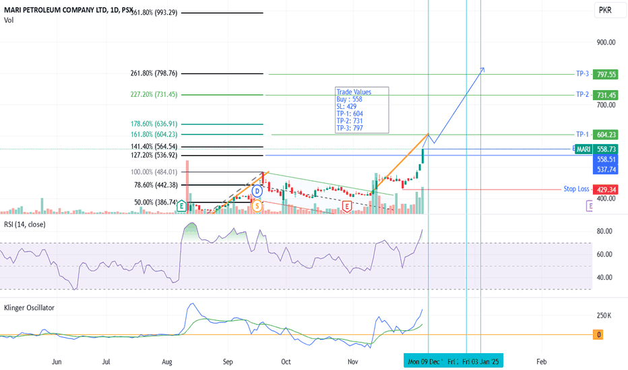Click the Stop Loss text on the red line
The height and width of the screenshot is (370, 628).
576,189
